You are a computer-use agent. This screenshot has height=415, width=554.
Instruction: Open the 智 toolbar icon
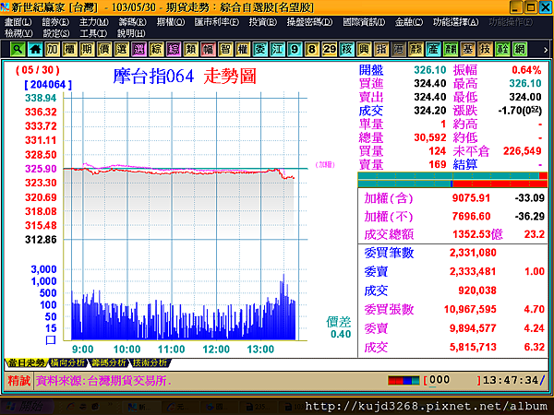[x=225, y=49]
